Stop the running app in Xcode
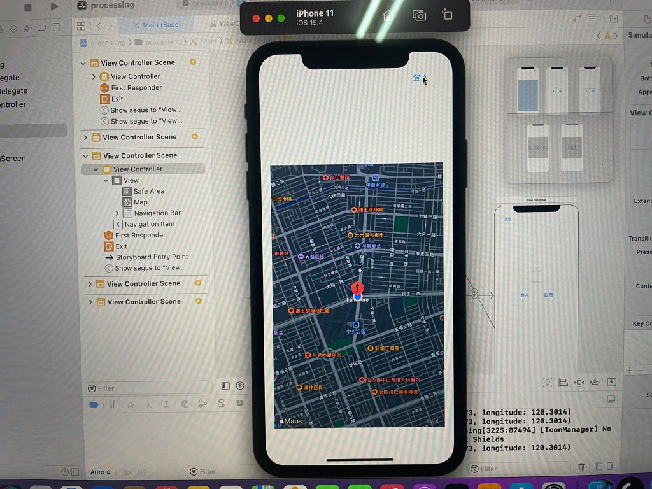The image size is (652, 489). pyautogui.click(x=28, y=8)
